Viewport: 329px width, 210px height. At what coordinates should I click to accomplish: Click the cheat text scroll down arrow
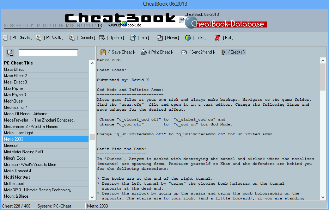[x=323, y=197]
